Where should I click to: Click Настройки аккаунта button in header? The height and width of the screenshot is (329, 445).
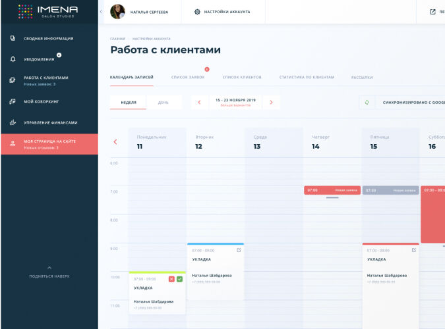tap(223, 12)
